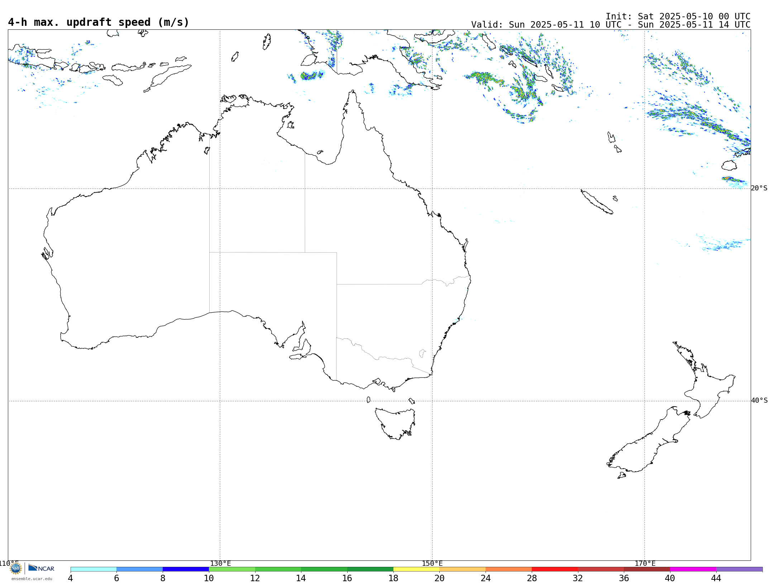Click the colorbar tick label '18'

pos(393,578)
